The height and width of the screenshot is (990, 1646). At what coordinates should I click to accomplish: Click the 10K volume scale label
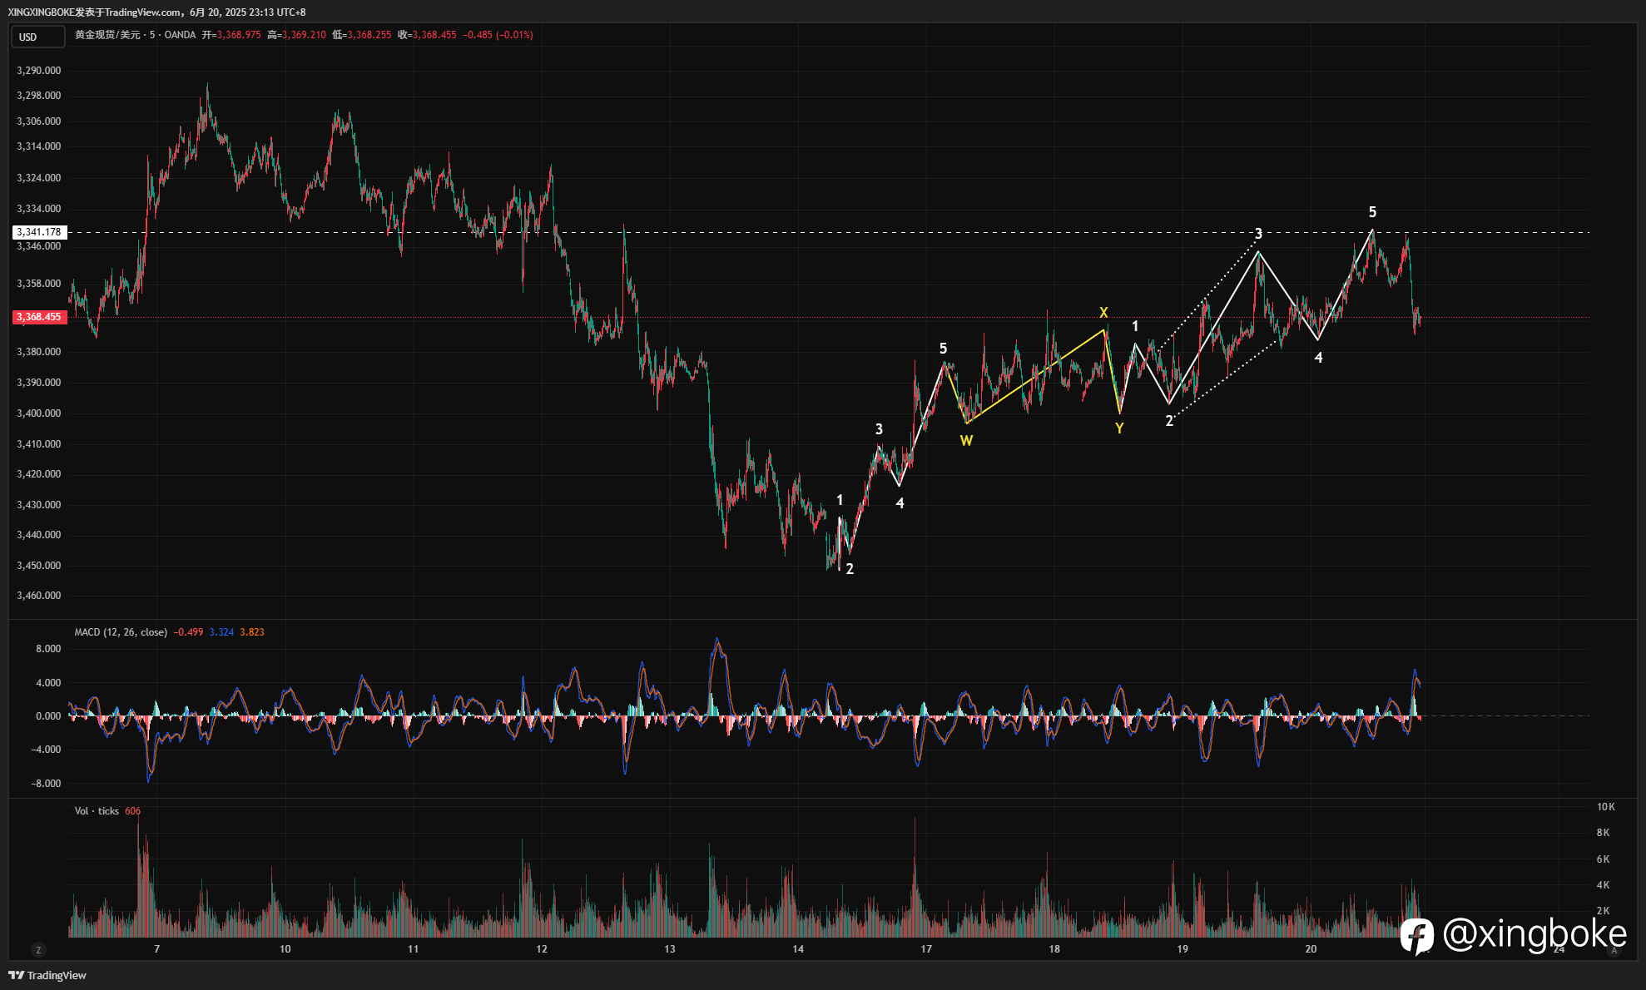[x=1605, y=807]
